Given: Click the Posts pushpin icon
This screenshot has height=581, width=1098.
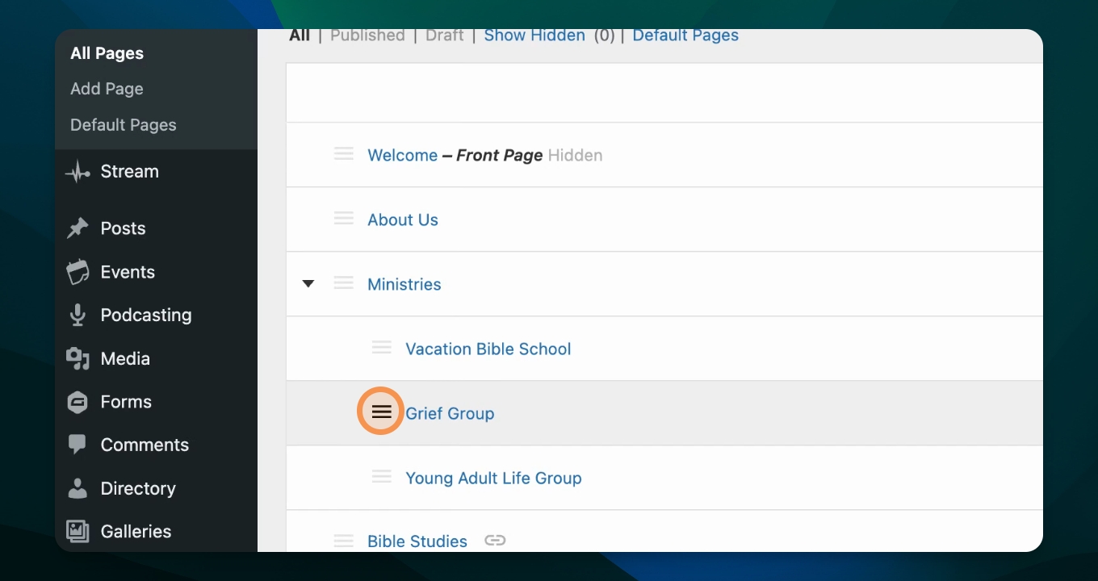Looking at the screenshot, I should 78,228.
